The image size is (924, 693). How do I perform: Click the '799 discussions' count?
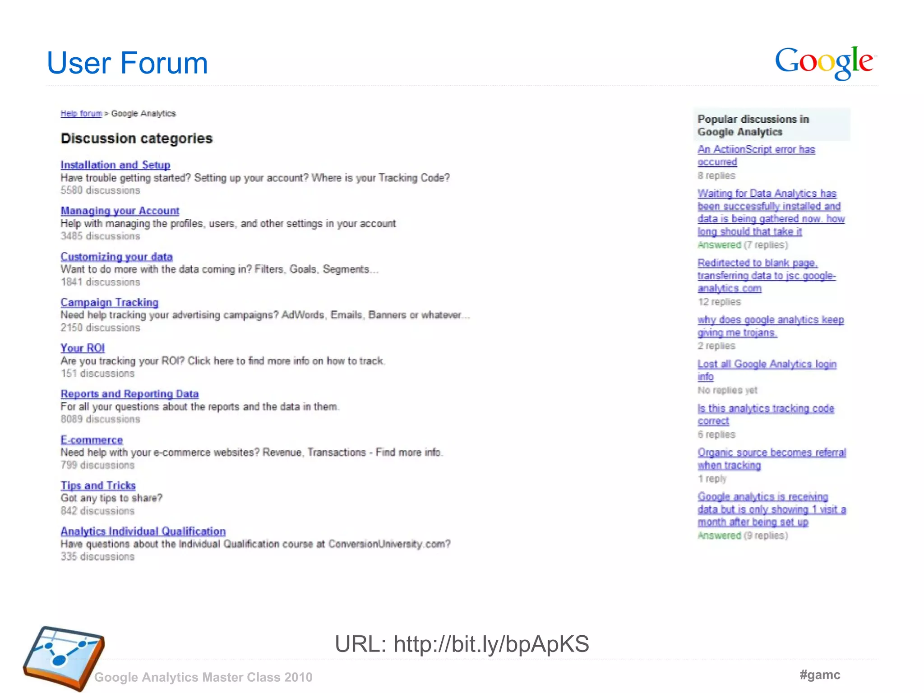tap(97, 465)
